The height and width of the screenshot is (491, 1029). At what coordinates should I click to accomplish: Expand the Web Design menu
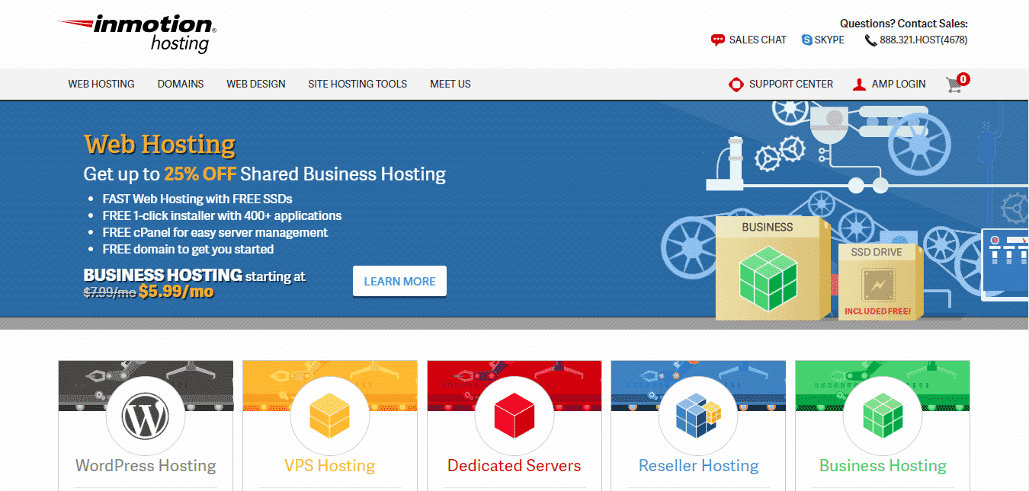point(256,84)
